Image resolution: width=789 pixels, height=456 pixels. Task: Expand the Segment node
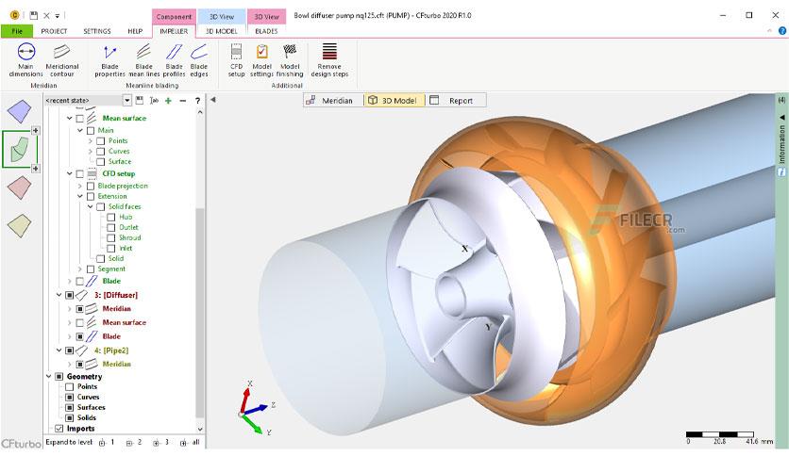click(x=79, y=269)
